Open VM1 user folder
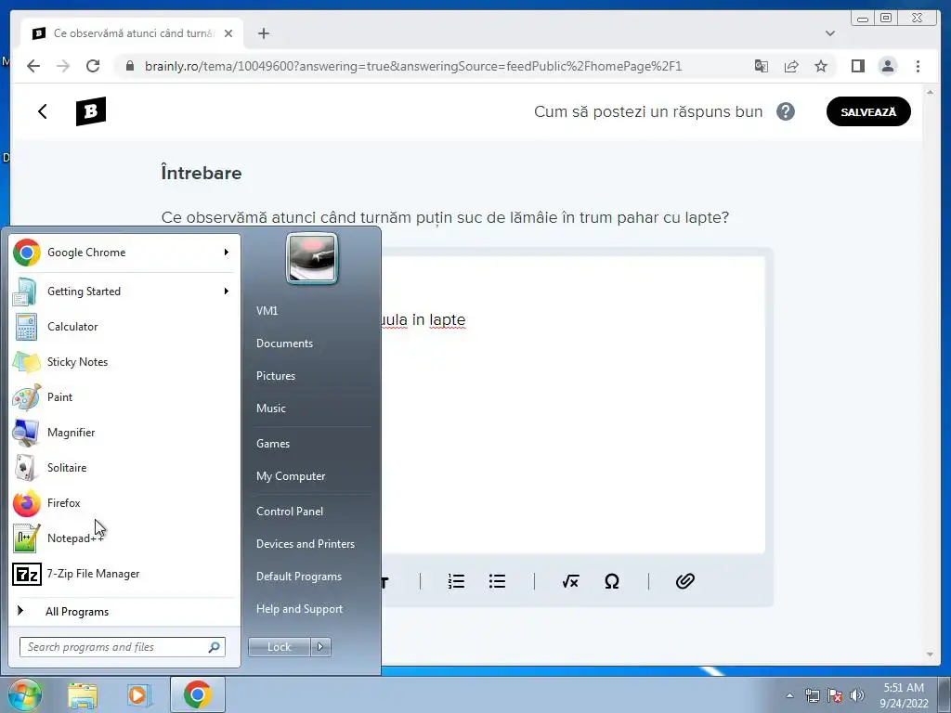This screenshot has height=713, width=951. [267, 311]
